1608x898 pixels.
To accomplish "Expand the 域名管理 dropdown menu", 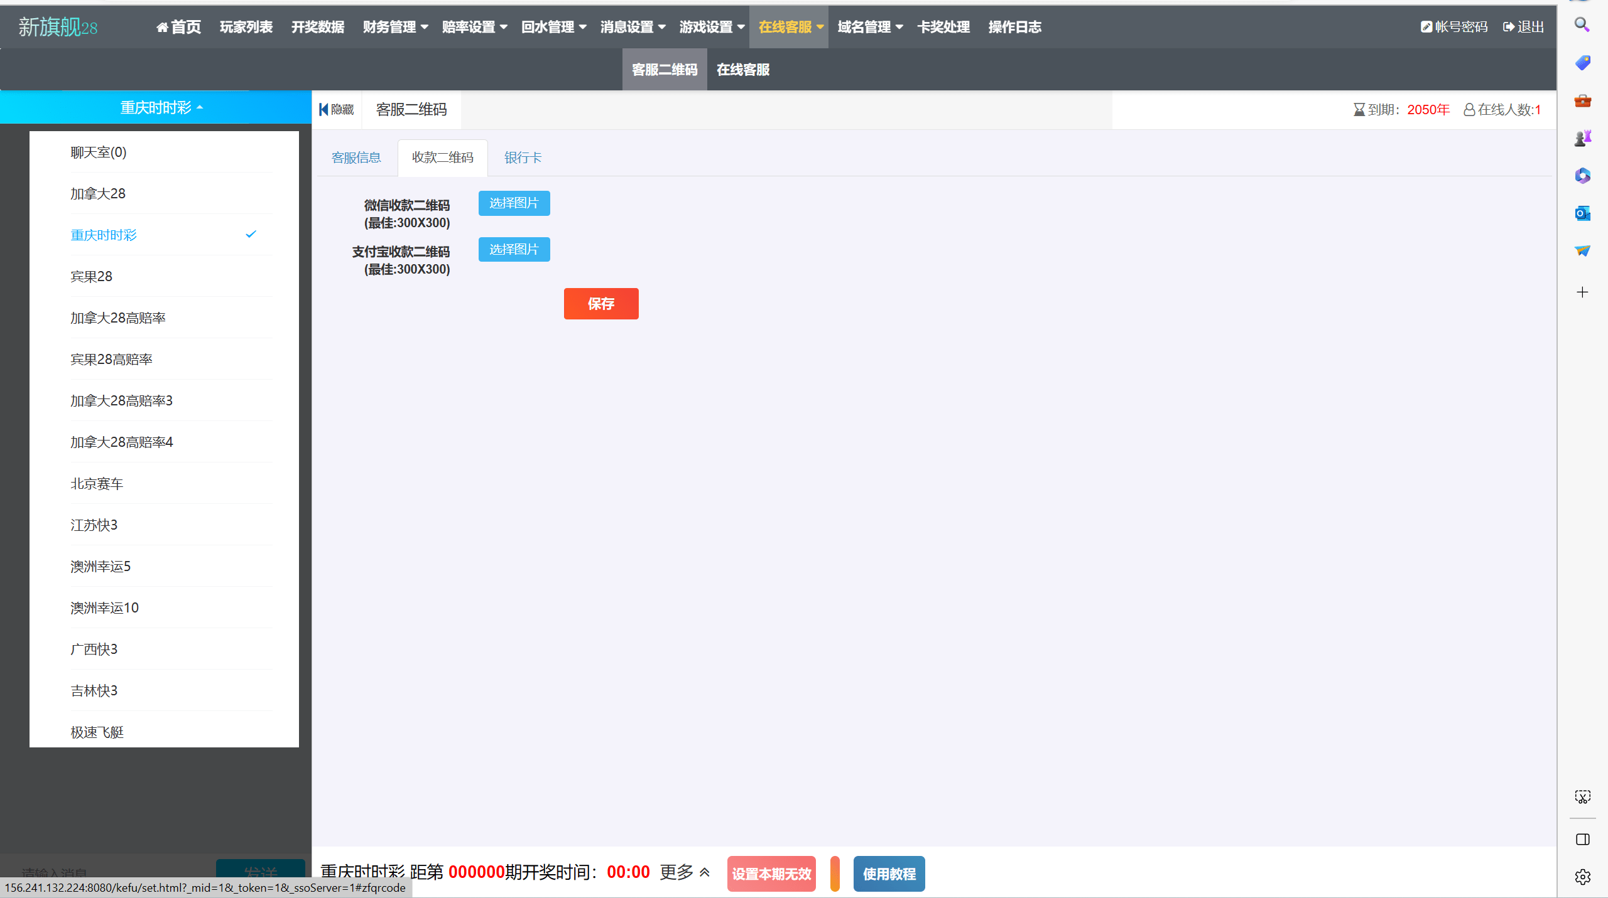I will pos(870,27).
